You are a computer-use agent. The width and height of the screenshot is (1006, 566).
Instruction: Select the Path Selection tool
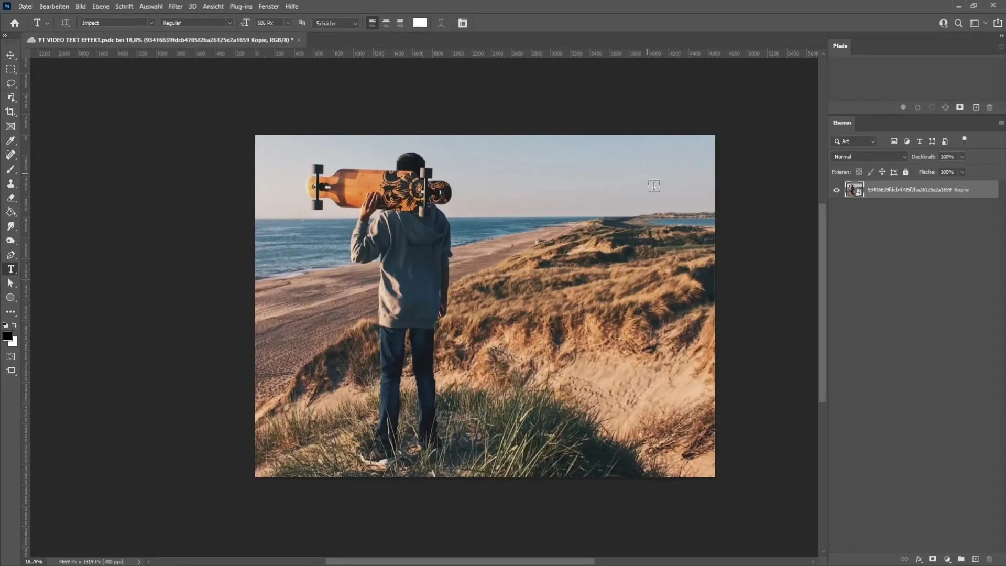[10, 283]
